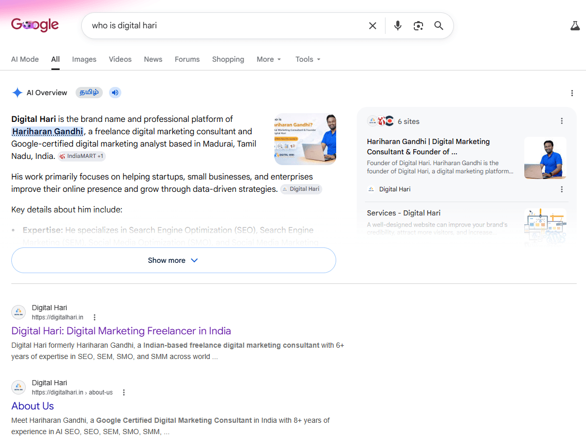Click the Google logo
The image size is (586, 448).
click(x=35, y=25)
